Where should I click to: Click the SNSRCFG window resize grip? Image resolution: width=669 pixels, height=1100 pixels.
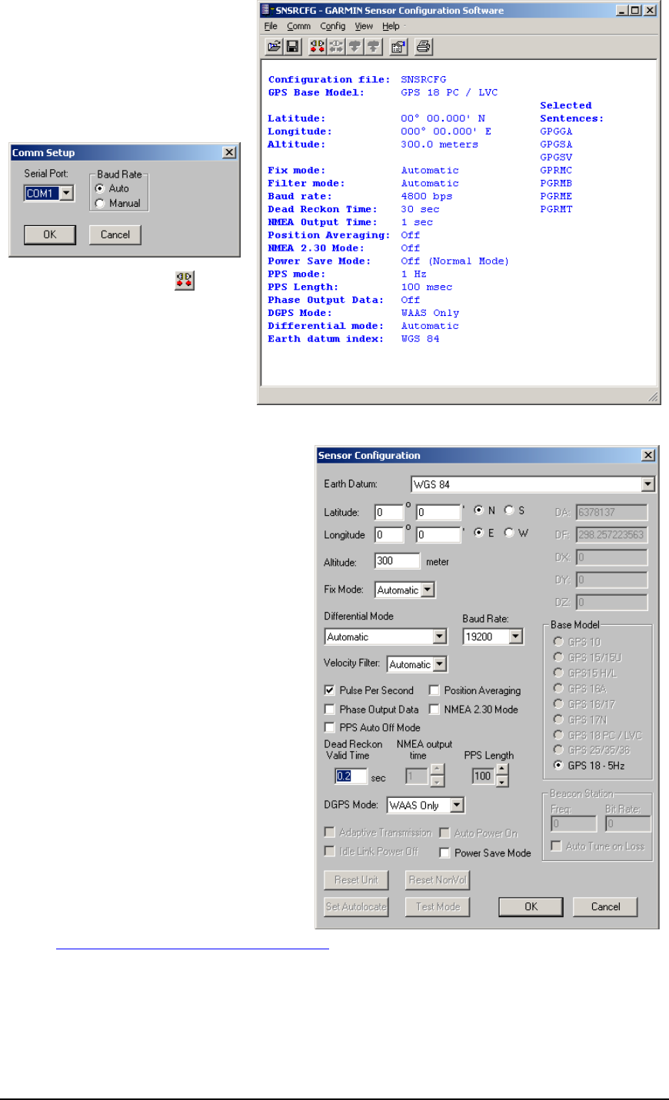pos(653,397)
